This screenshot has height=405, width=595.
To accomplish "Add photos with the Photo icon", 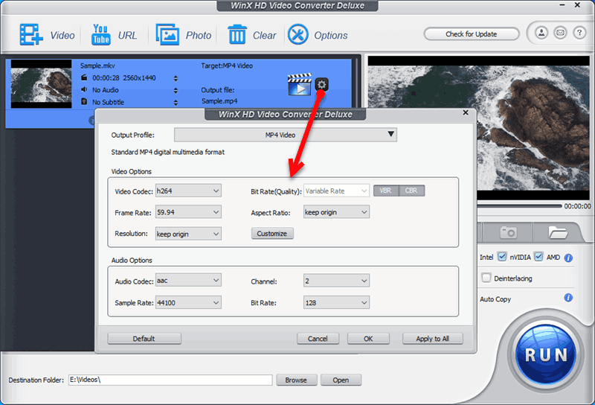I will [x=167, y=34].
